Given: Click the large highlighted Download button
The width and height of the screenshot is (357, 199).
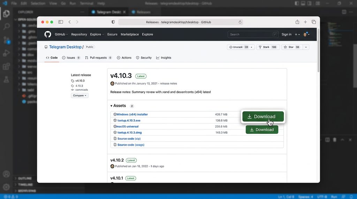Looking at the screenshot, I should tap(263, 116).
